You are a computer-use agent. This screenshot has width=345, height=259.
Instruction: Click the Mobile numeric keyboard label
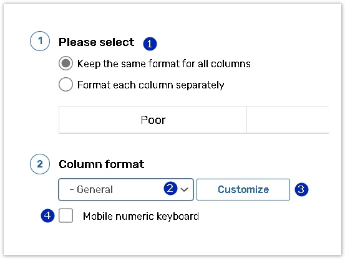click(x=141, y=216)
